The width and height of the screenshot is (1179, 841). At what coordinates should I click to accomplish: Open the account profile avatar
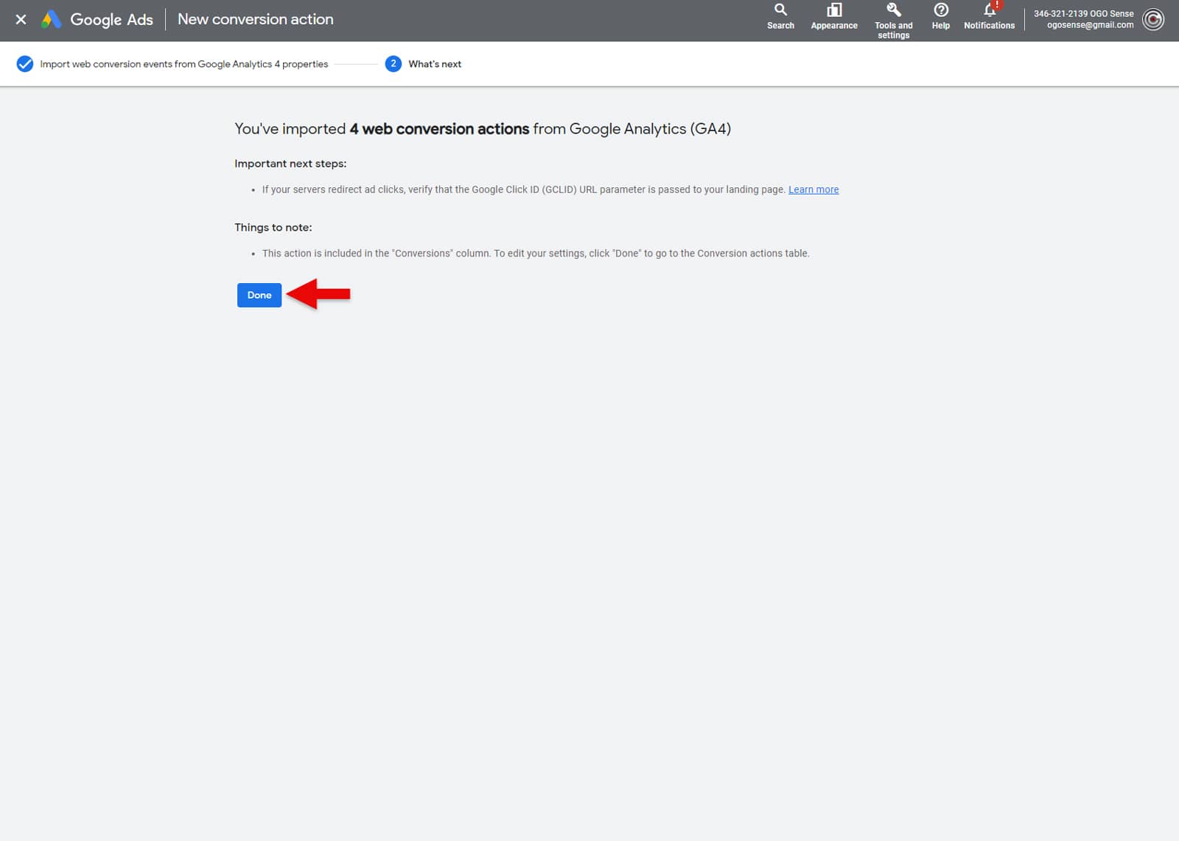point(1153,20)
